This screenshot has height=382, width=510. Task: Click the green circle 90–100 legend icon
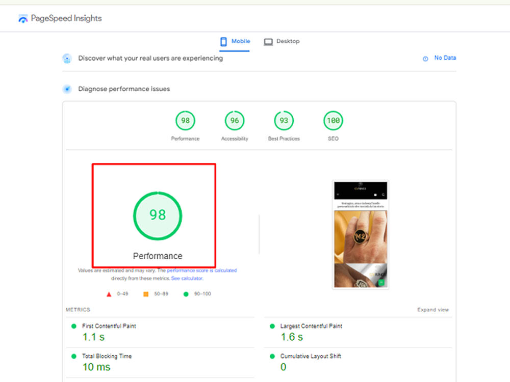[x=186, y=294]
